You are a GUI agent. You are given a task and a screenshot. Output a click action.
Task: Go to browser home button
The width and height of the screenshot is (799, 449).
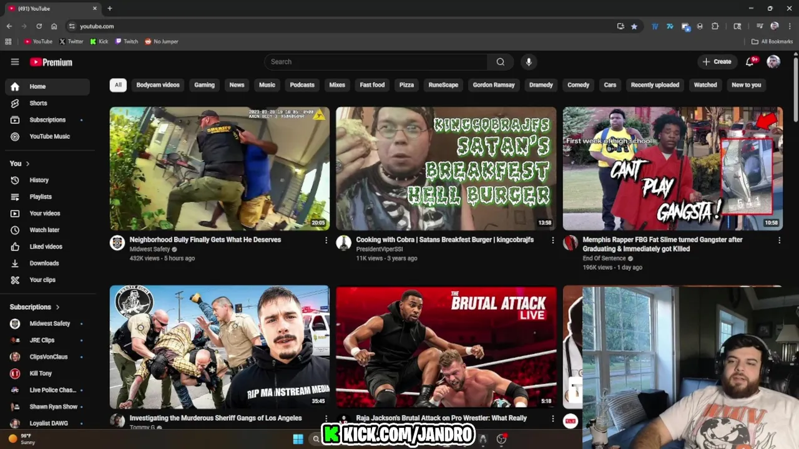(54, 26)
